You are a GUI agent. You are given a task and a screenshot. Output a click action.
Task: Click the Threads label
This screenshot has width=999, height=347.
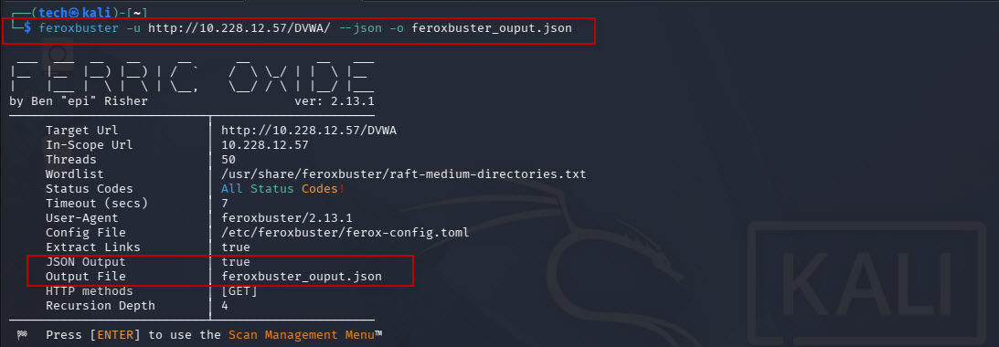pos(70,160)
